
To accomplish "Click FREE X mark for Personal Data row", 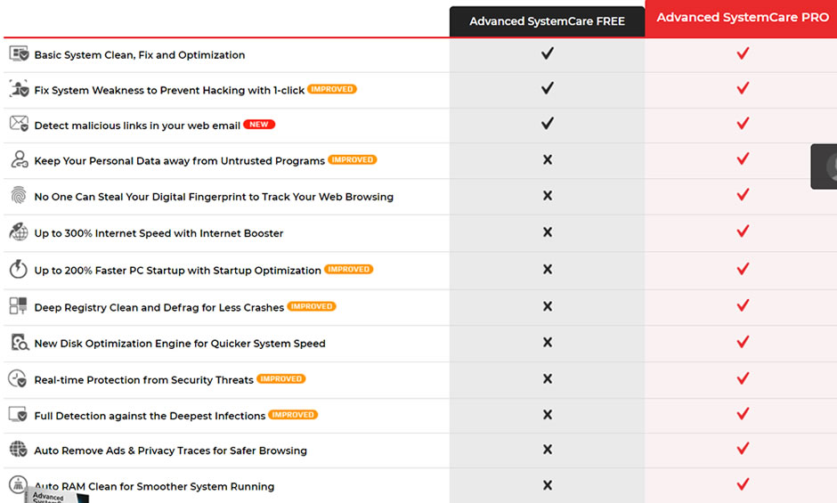I will tap(547, 159).
